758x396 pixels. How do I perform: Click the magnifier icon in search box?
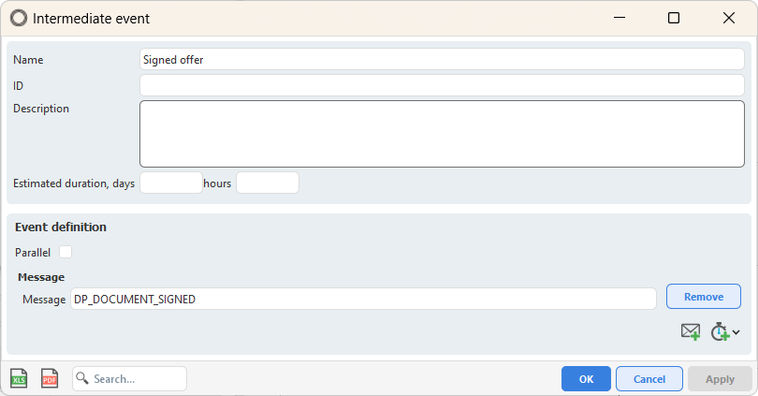click(82, 377)
